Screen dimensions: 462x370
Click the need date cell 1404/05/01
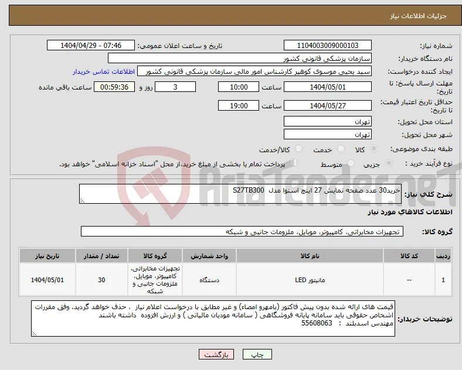[47, 280]
